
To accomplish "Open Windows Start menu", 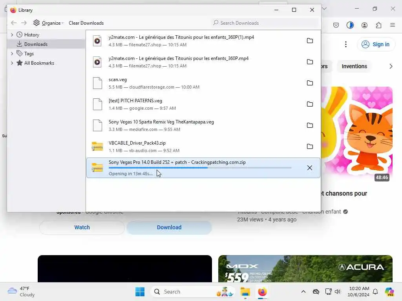I will tap(140, 292).
